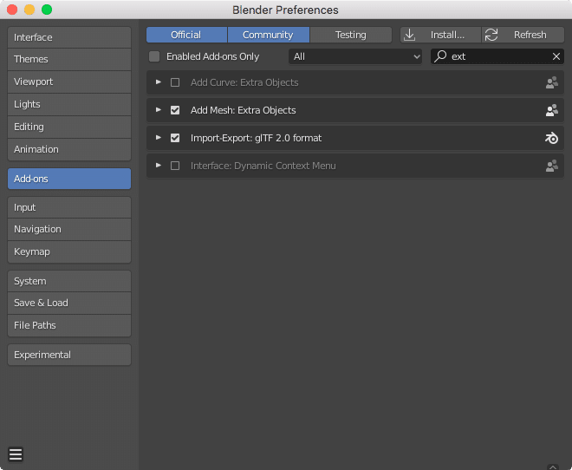The height and width of the screenshot is (470, 572).
Task: Expand Add Mesh: Extra Objects details
Action: [x=159, y=110]
